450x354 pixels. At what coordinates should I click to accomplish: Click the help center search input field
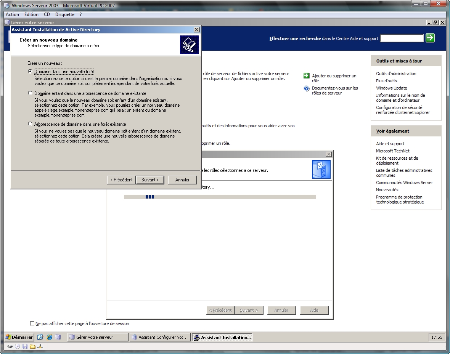point(402,38)
